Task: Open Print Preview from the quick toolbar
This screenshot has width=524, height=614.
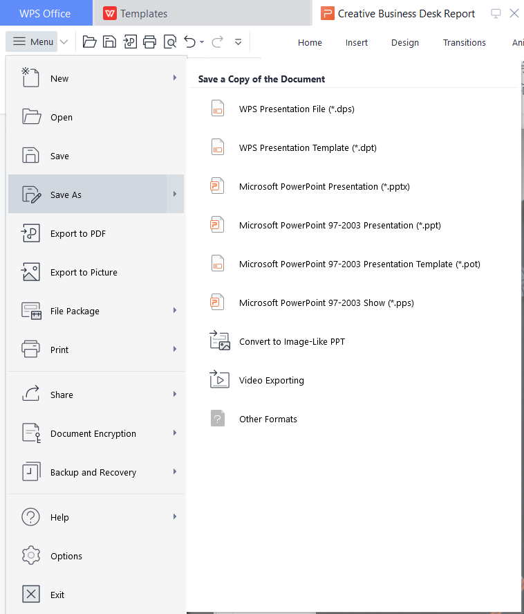Action: [170, 42]
